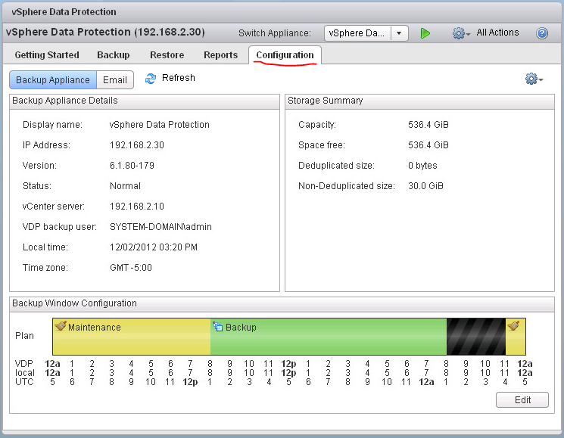Click the black striped blackout window block
Viewport: 564px width, 438px height.
click(476, 337)
